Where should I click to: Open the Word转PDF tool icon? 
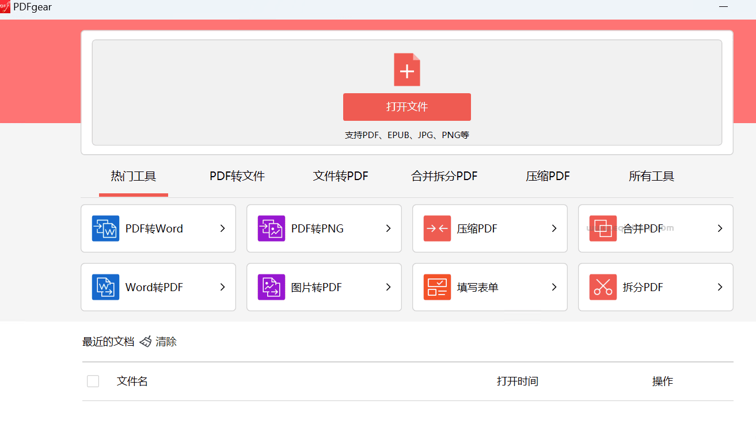coord(105,287)
